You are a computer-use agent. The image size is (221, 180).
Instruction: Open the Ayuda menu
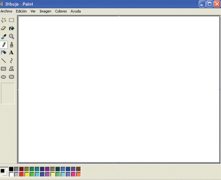(76, 11)
